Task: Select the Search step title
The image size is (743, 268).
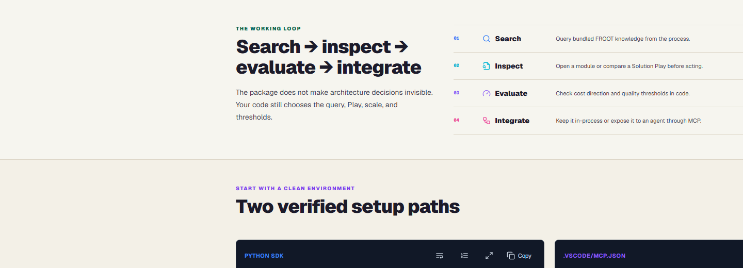Action: tap(508, 39)
